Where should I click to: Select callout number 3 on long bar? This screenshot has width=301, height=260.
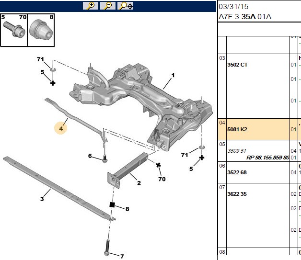(42, 199)
